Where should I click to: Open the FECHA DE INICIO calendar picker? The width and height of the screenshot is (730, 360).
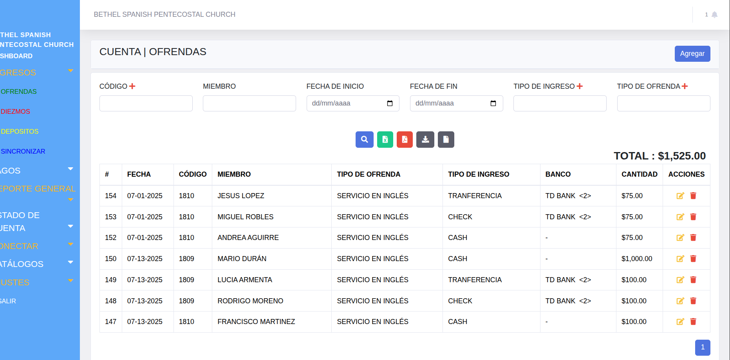[x=390, y=104]
